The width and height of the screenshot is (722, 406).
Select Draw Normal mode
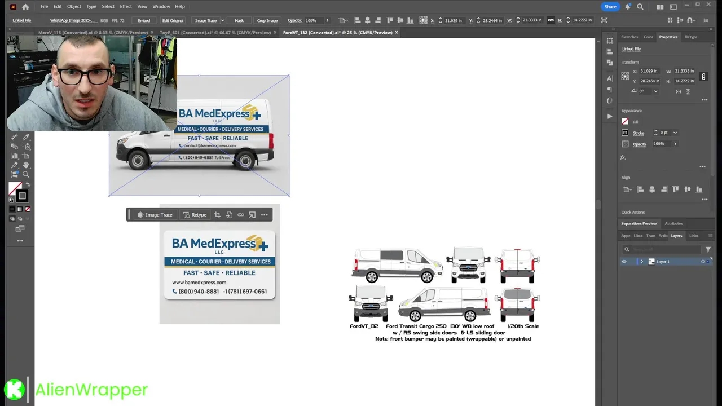click(12, 219)
